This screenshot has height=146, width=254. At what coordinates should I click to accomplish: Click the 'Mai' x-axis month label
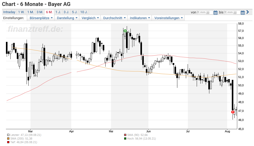[x=111, y=131]
